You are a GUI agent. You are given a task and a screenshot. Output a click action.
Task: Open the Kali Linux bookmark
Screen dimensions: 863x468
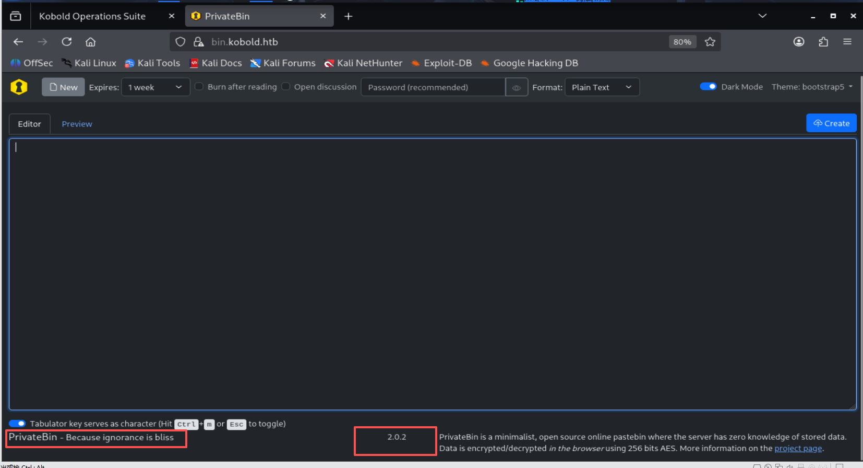click(89, 63)
